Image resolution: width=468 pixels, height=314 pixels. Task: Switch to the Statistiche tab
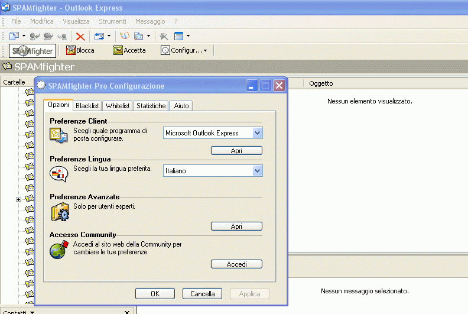pyautogui.click(x=151, y=106)
